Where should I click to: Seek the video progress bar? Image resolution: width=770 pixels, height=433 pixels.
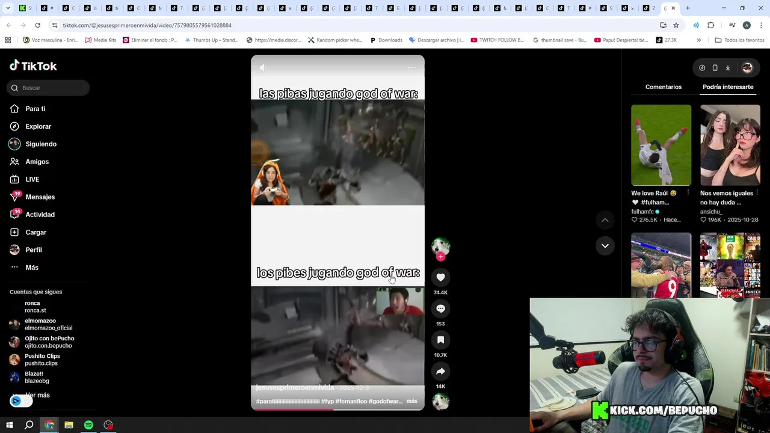coord(337,410)
